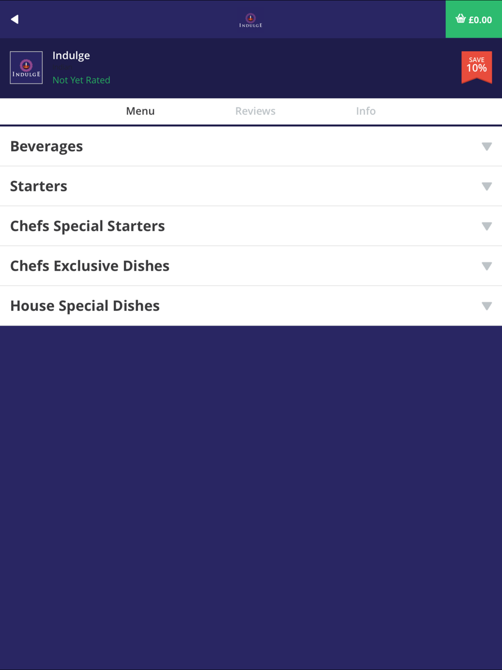Tap the Not Yet Rated text
This screenshot has height=670, width=502.
[x=81, y=80]
